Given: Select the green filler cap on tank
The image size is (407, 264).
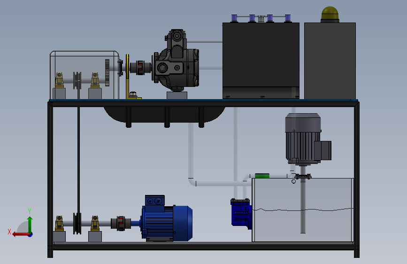Looking at the screenshot, I should click(x=262, y=176).
